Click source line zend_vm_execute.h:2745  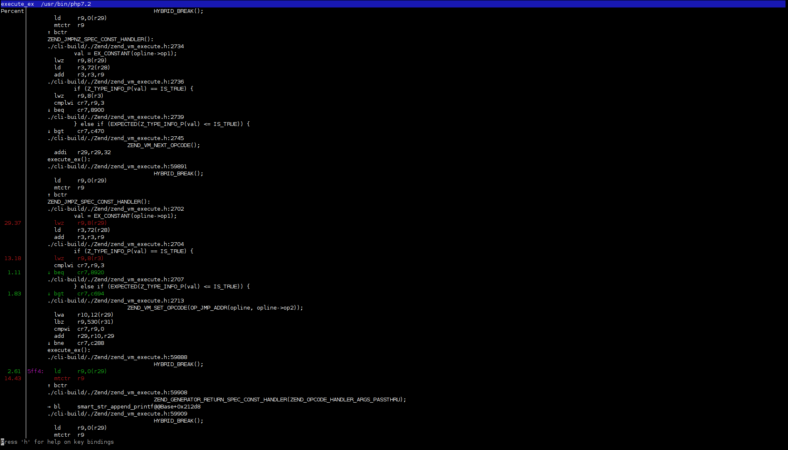tap(116, 138)
